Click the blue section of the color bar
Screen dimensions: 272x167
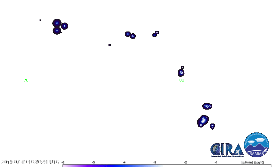tap(124, 166)
